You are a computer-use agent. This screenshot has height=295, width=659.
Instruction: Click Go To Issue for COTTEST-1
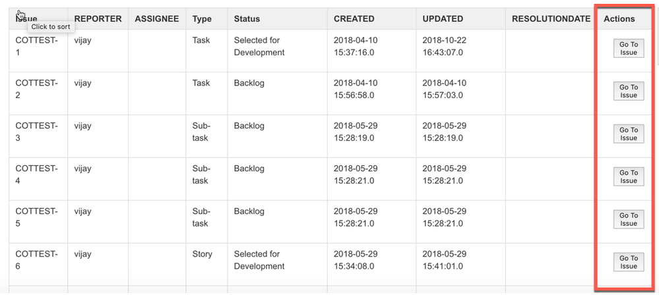628,48
